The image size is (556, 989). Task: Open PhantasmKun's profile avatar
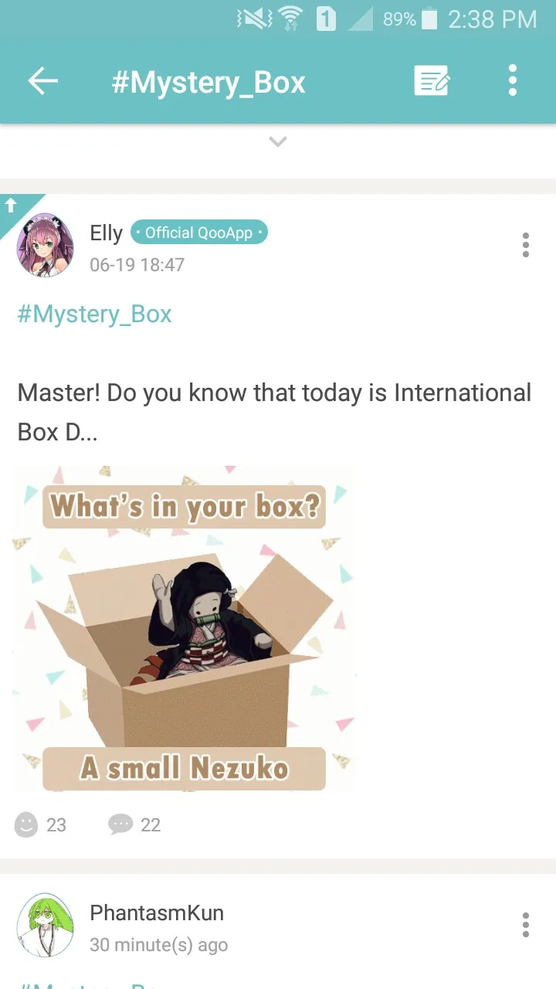[x=46, y=926]
